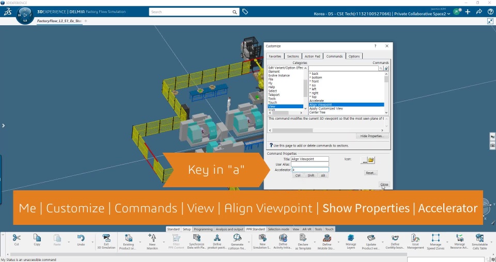Image resolution: width=496 pixels, height=262 pixels.
Task: Select Accelerate in Commands list
Action: pyautogui.click(x=316, y=101)
